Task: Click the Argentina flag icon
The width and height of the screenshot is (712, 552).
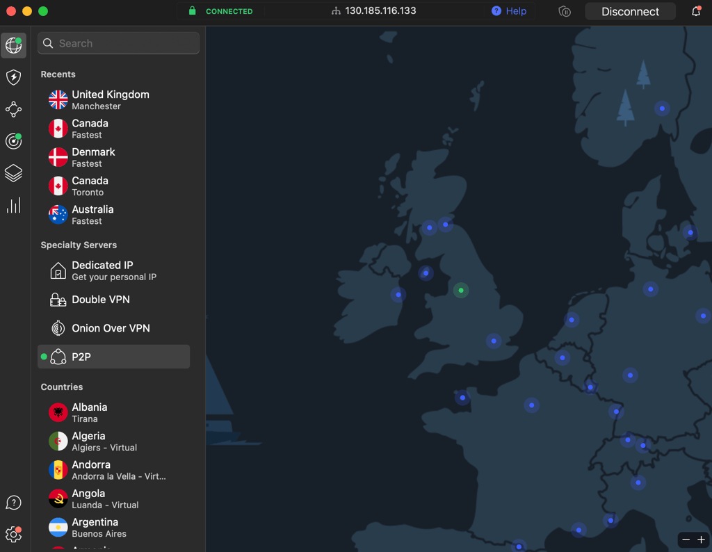Action: coord(58,528)
